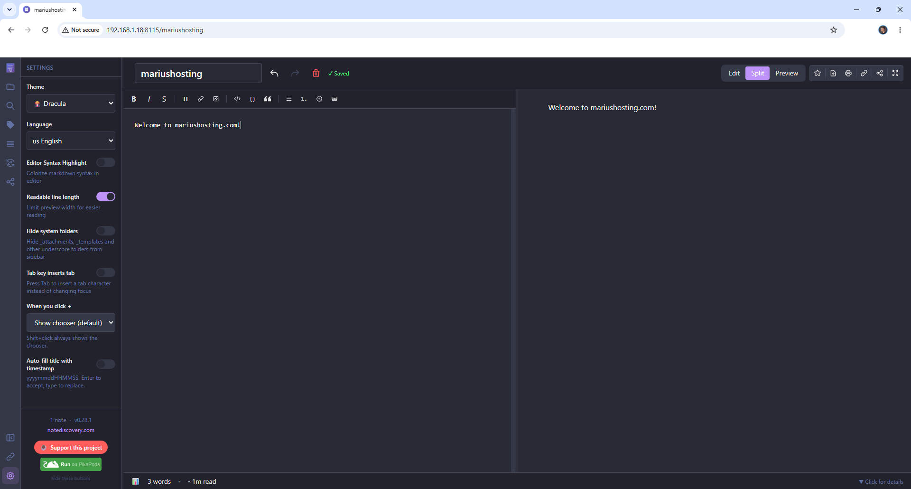Open the outline list panel in left sidebar

pyautogui.click(x=10, y=144)
